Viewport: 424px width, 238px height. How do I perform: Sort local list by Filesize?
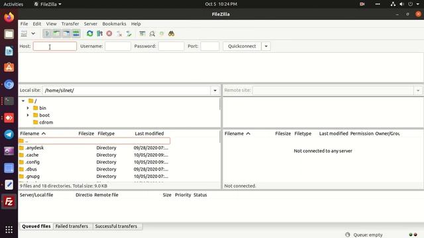click(86, 134)
